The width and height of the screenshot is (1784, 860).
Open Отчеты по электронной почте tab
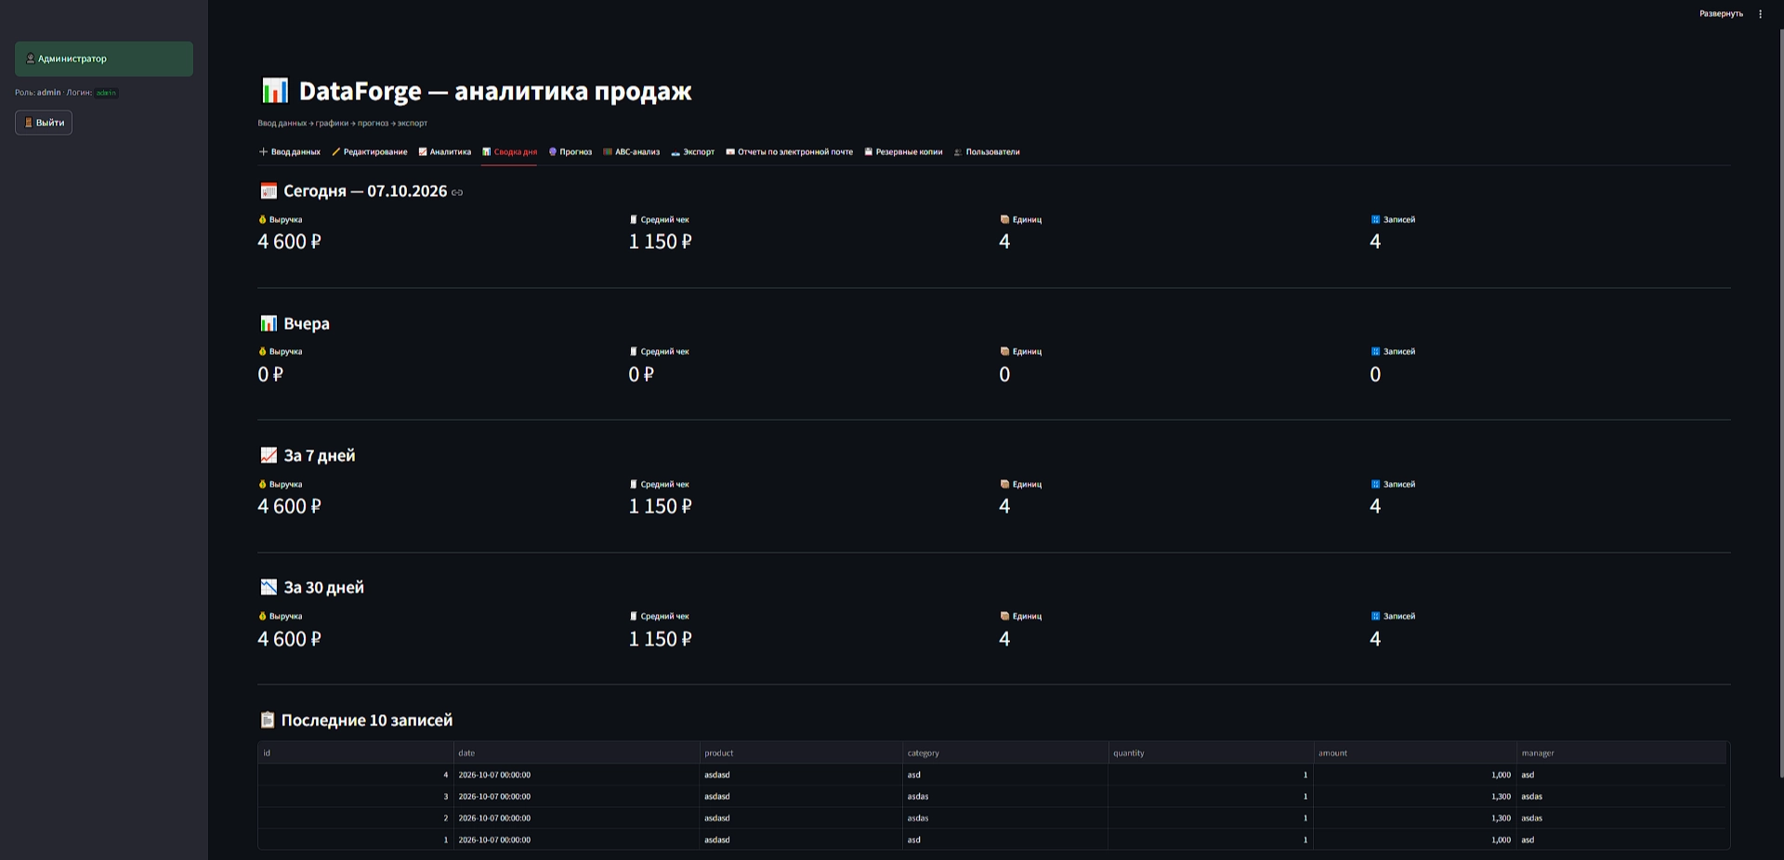789,152
